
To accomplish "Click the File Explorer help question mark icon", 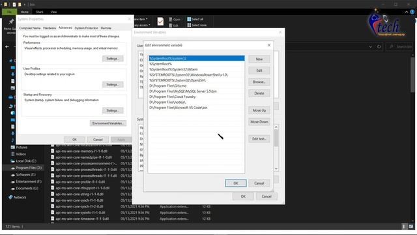I will click(412, 12).
